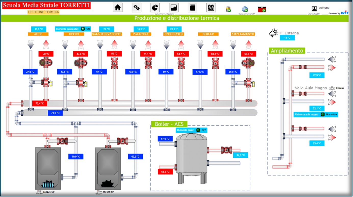Toggle the Richiesta boiler OFF indicator

198,130
